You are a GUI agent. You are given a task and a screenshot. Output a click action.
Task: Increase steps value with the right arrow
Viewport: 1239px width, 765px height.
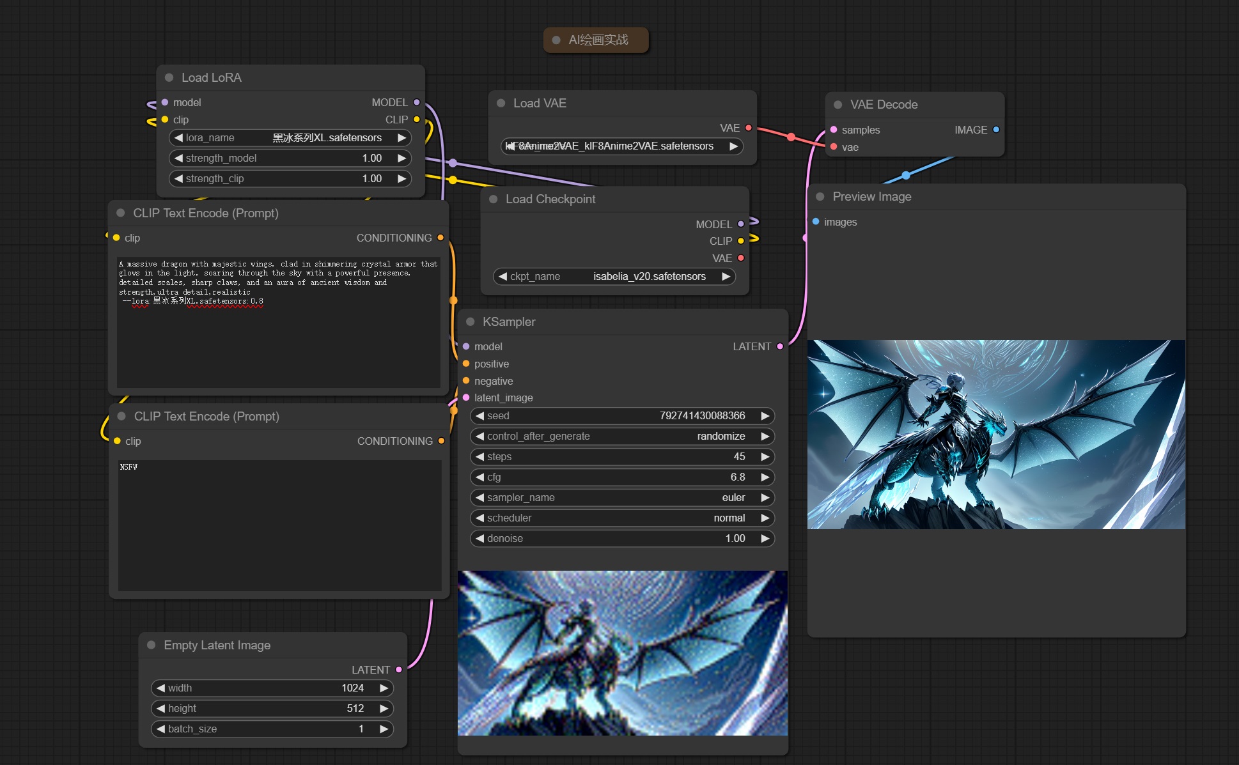tap(765, 457)
